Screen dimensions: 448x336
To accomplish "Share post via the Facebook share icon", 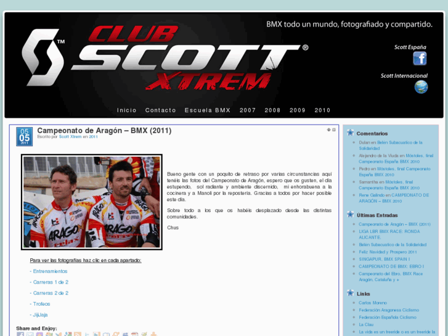I will 20,334.
